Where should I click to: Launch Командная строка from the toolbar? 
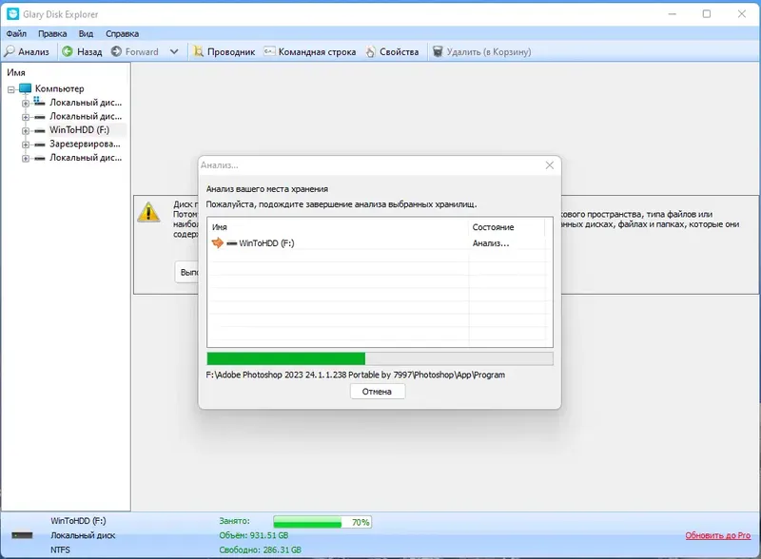pos(310,51)
